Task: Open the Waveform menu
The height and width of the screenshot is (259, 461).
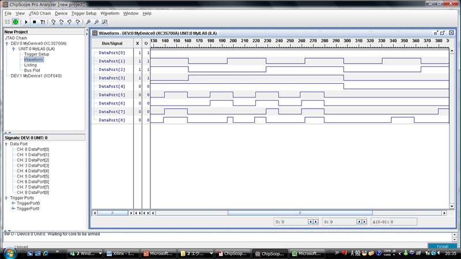Action: click(x=109, y=13)
